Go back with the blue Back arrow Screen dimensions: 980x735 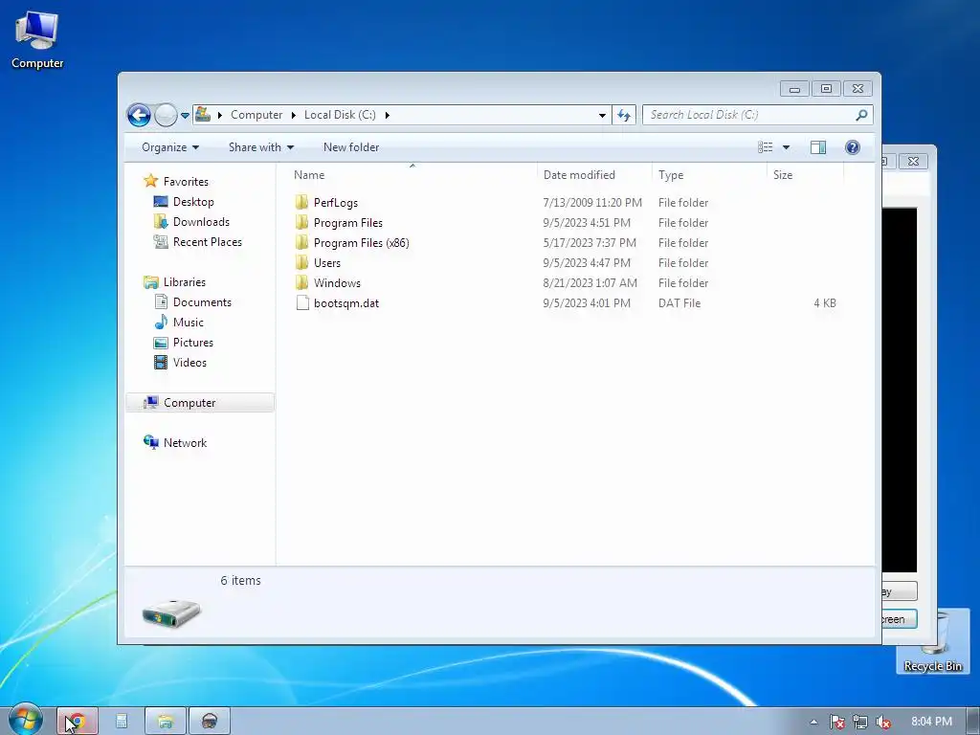click(139, 115)
